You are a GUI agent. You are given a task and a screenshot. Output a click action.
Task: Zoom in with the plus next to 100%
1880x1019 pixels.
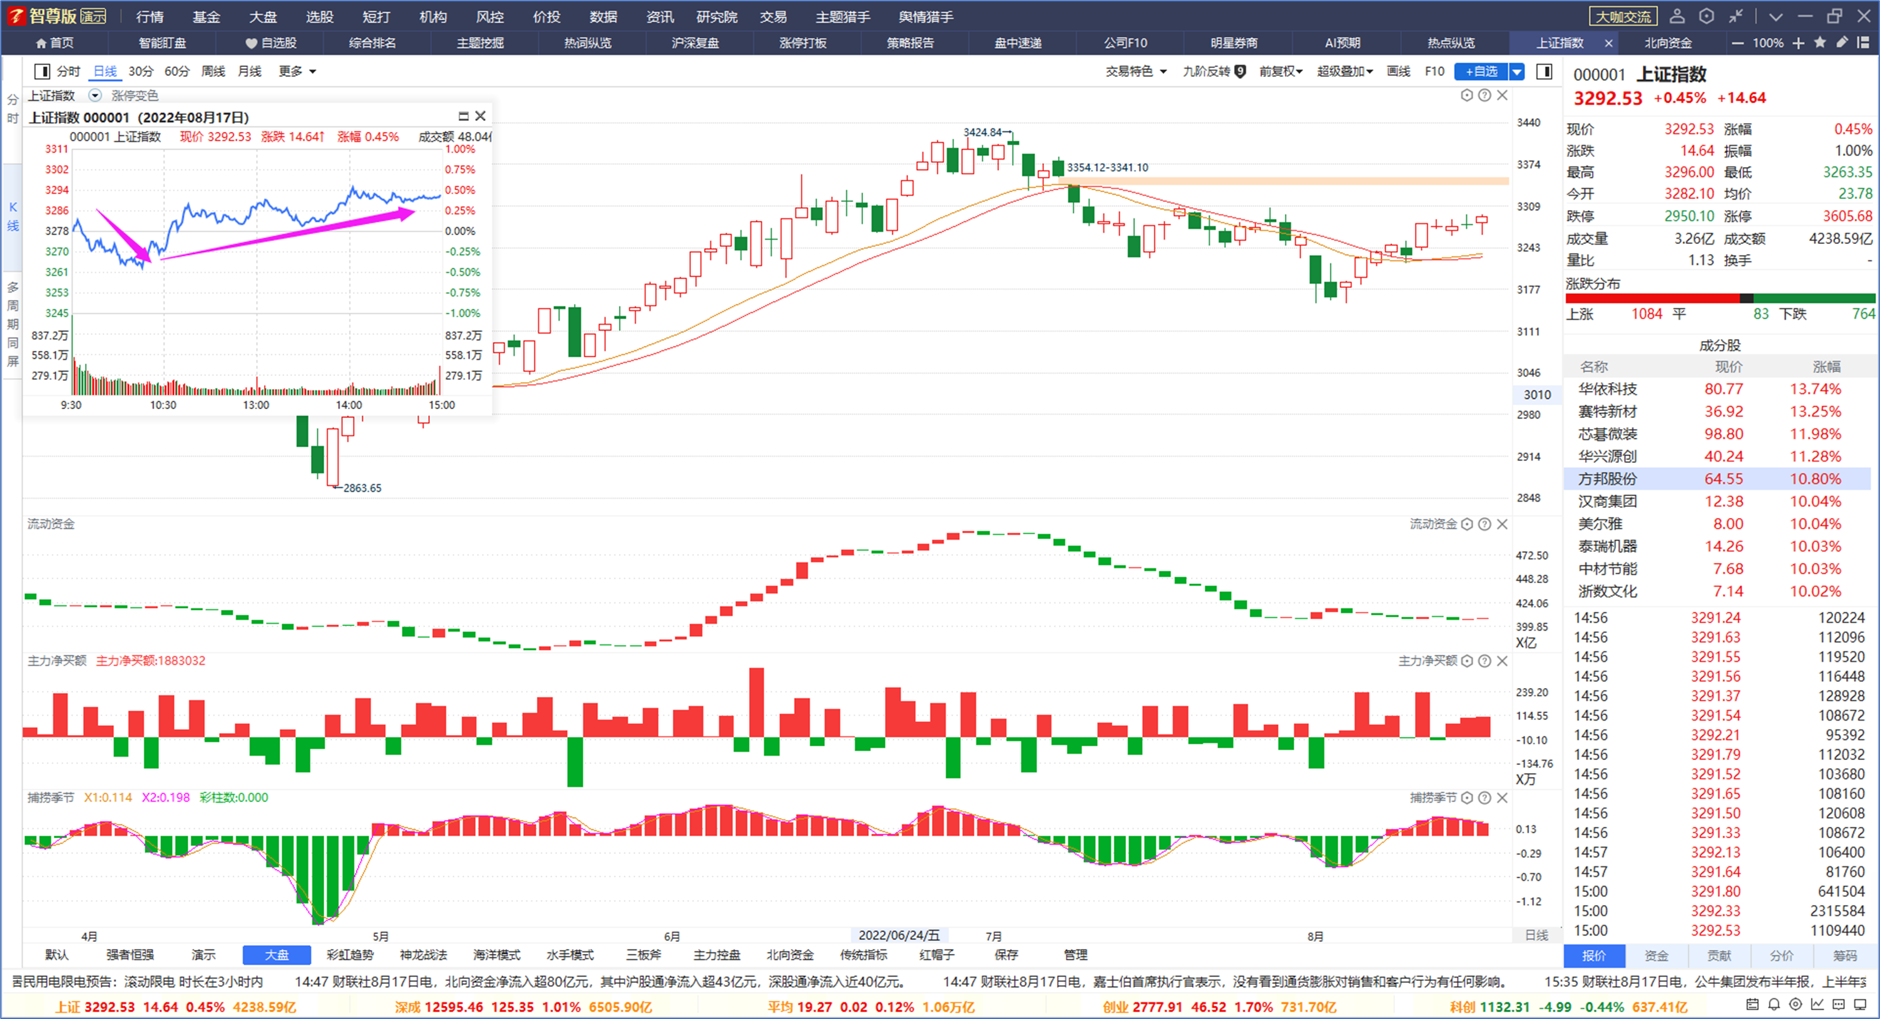click(x=1798, y=43)
